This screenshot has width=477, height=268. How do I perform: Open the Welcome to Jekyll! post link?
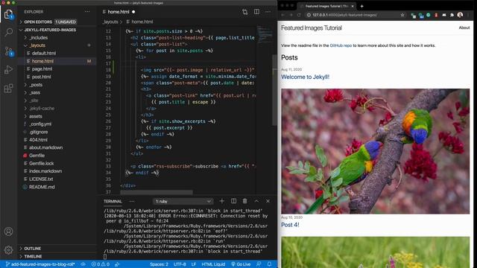point(305,77)
